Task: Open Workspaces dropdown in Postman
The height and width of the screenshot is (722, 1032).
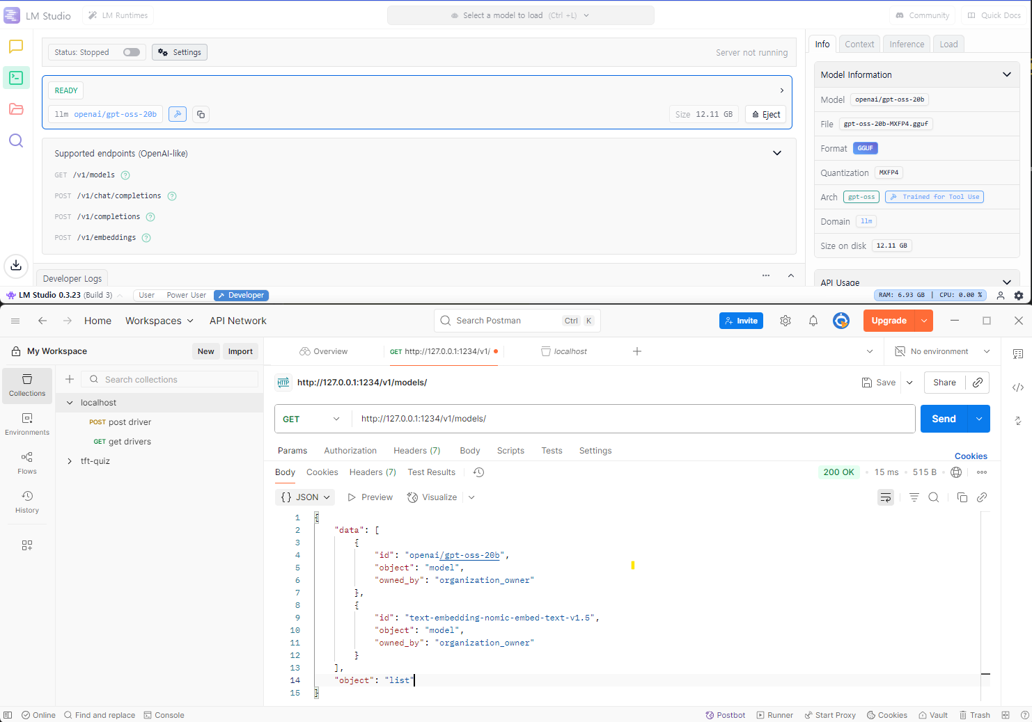Action: pos(159,321)
